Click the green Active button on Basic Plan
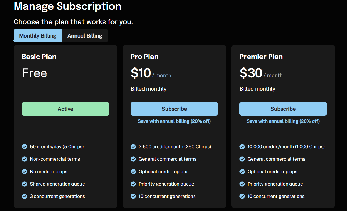Image resolution: width=347 pixels, height=211 pixels. 65,109
